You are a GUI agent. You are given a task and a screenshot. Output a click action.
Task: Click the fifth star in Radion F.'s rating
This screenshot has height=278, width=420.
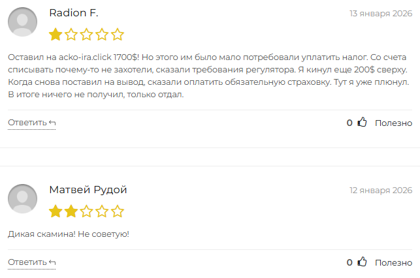coord(118,35)
